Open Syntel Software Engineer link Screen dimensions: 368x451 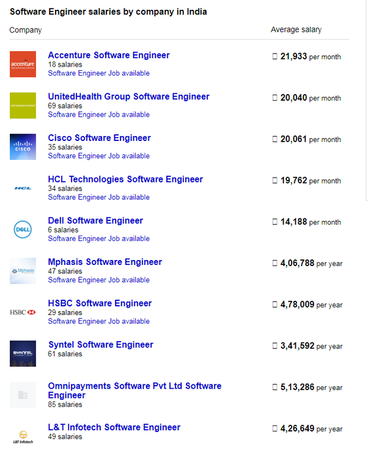pos(101,345)
